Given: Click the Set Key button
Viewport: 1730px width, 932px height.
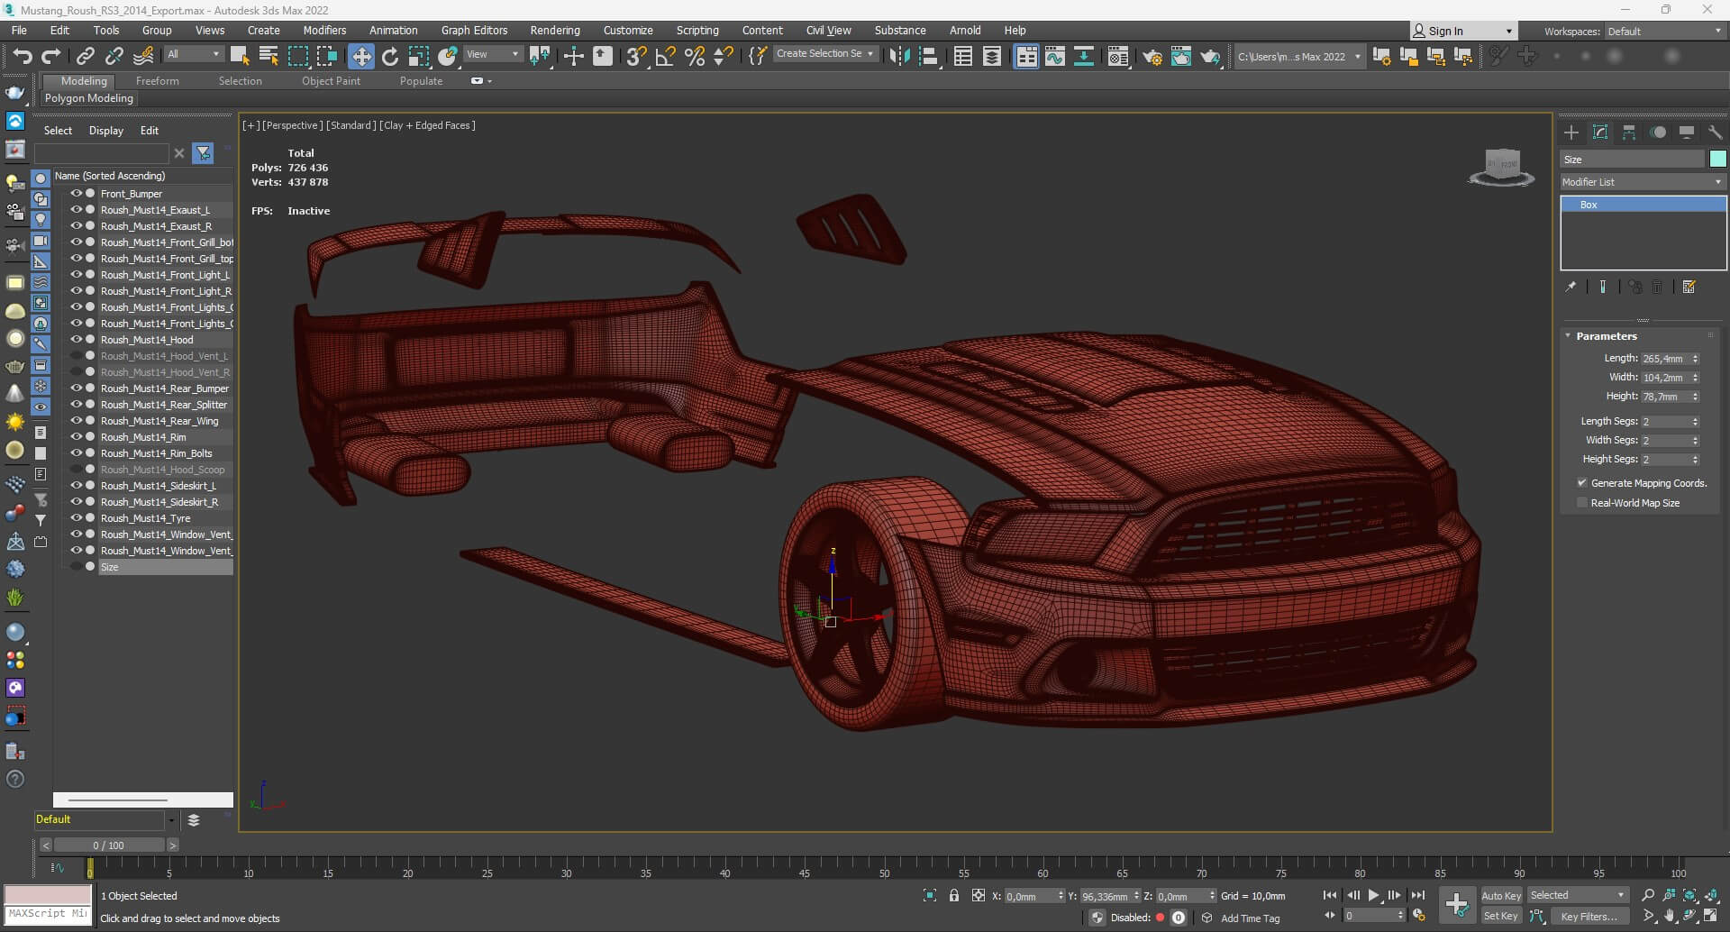Looking at the screenshot, I should (x=1501, y=916).
